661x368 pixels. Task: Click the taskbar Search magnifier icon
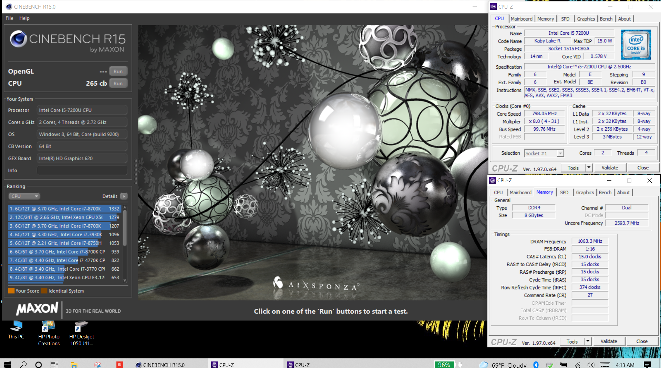pos(23,365)
